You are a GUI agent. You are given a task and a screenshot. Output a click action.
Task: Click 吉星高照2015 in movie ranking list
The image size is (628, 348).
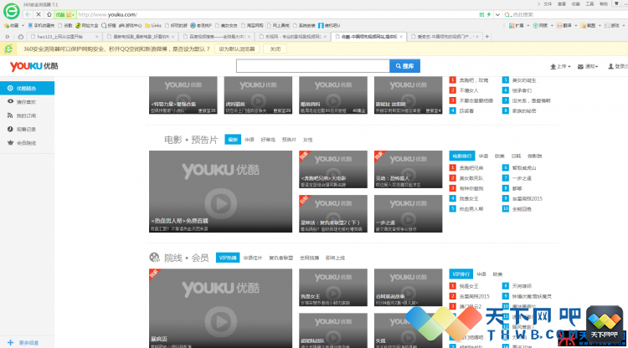tap(527, 198)
